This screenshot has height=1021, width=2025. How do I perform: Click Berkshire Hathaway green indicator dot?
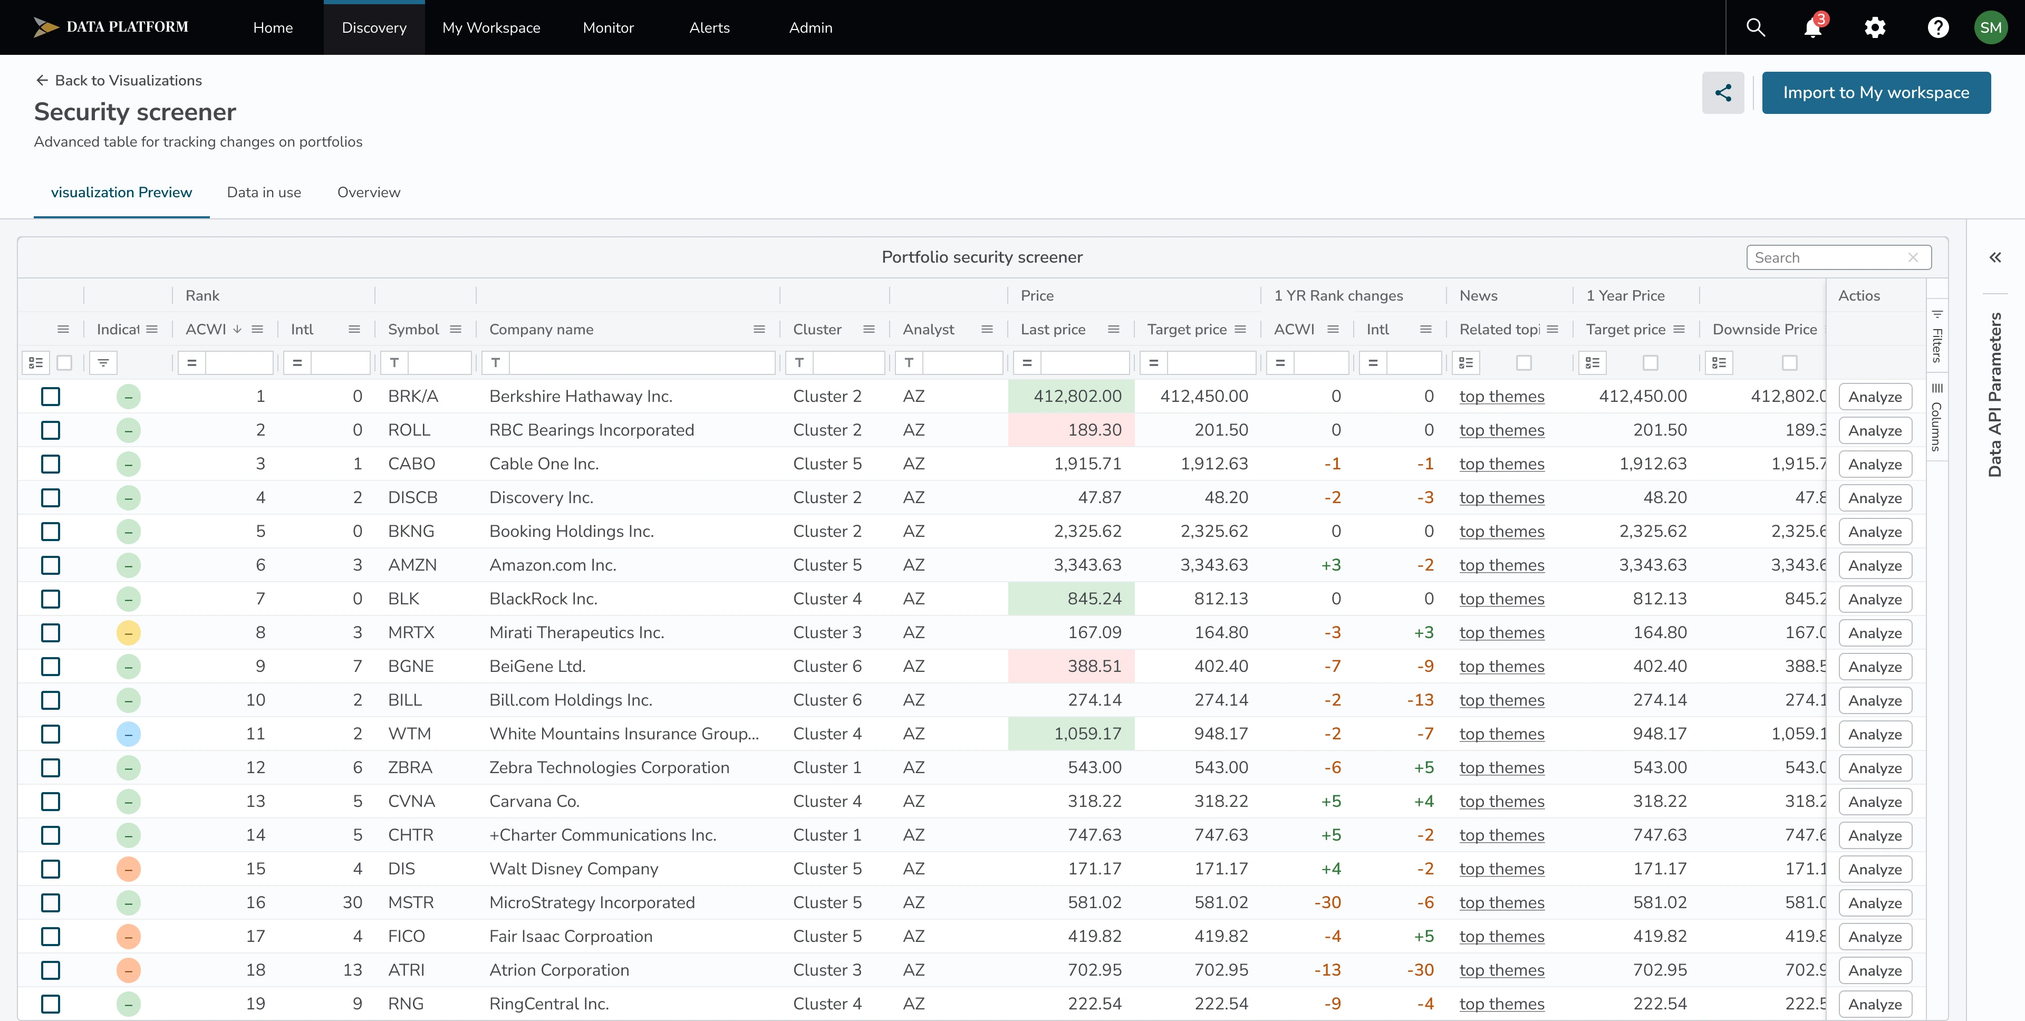(128, 397)
